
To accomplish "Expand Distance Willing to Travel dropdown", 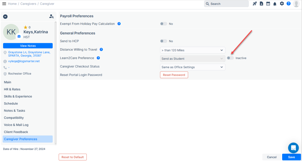I will pyautogui.click(x=193, y=50).
